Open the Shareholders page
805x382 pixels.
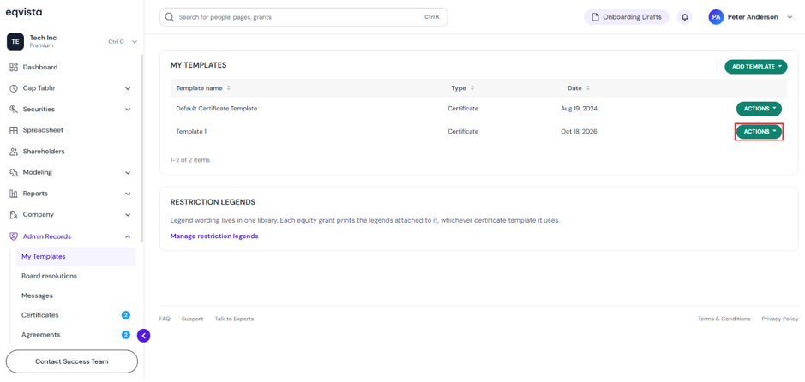point(44,152)
